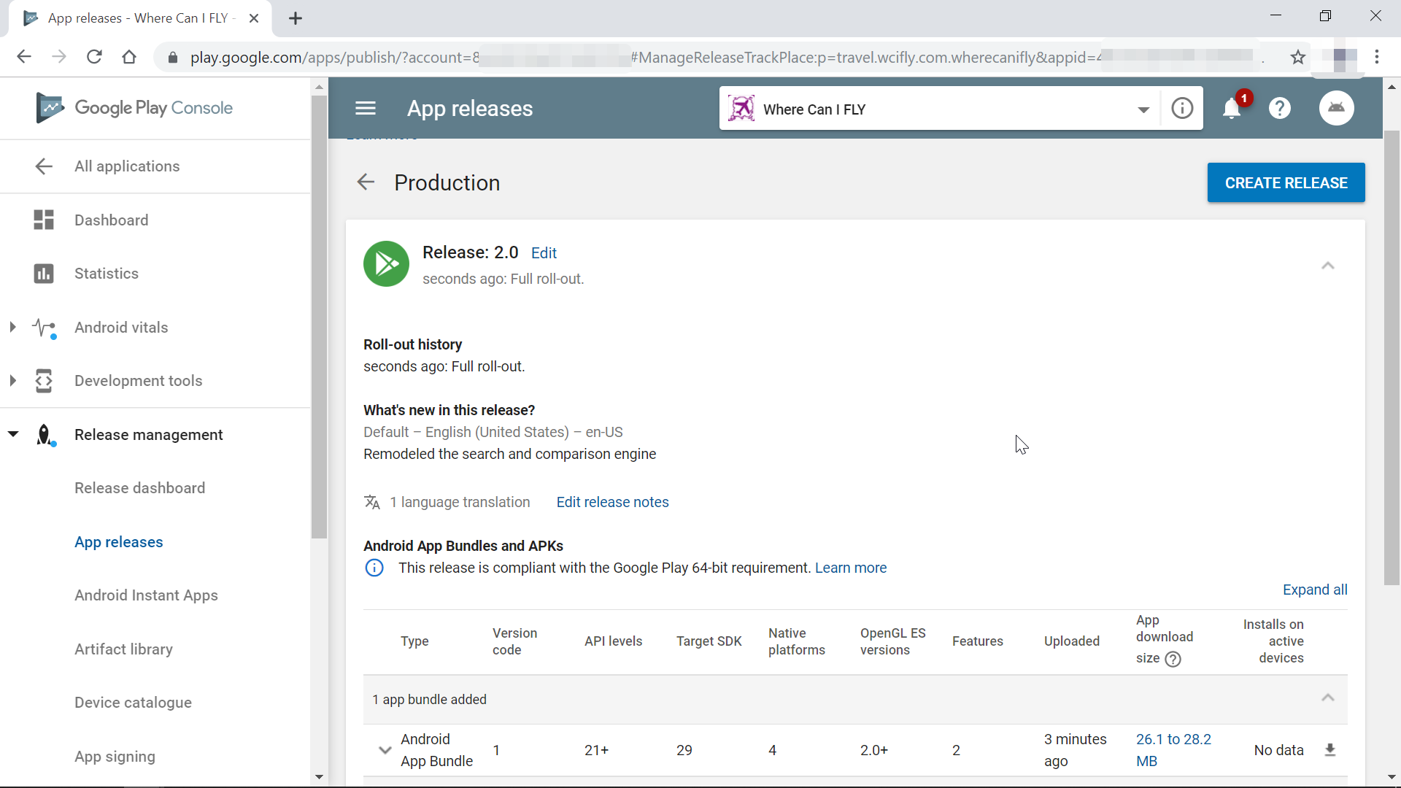Collapse the Release 2.0 card
Image resolution: width=1401 pixels, height=788 pixels.
[1328, 266]
